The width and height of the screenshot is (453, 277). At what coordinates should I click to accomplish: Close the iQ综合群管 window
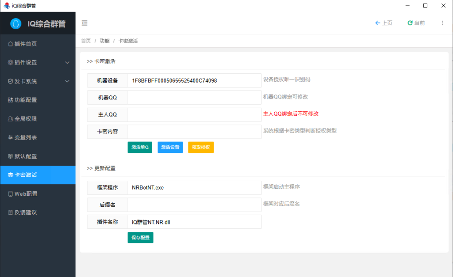pos(443,5)
